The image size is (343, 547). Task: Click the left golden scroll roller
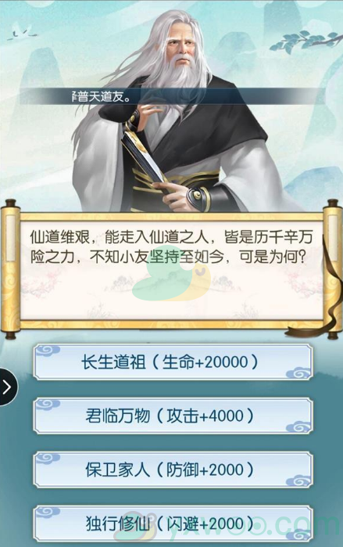coord(10,268)
